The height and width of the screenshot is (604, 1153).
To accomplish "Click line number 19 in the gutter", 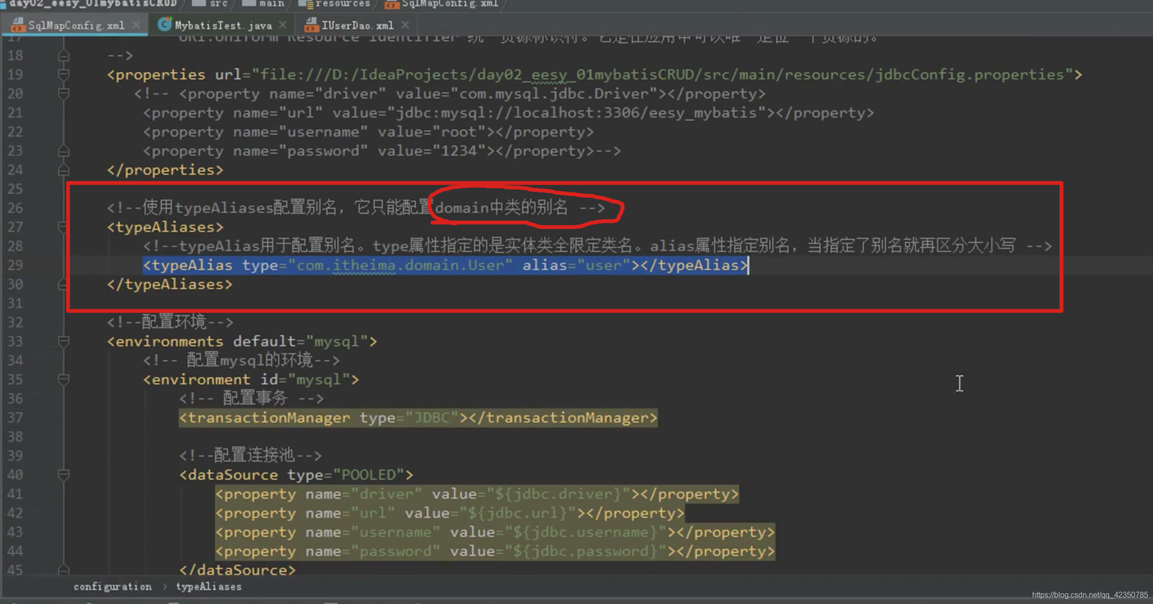I will tap(15, 75).
